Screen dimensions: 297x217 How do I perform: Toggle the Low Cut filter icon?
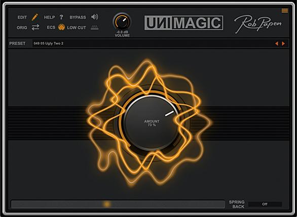click(x=94, y=28)
